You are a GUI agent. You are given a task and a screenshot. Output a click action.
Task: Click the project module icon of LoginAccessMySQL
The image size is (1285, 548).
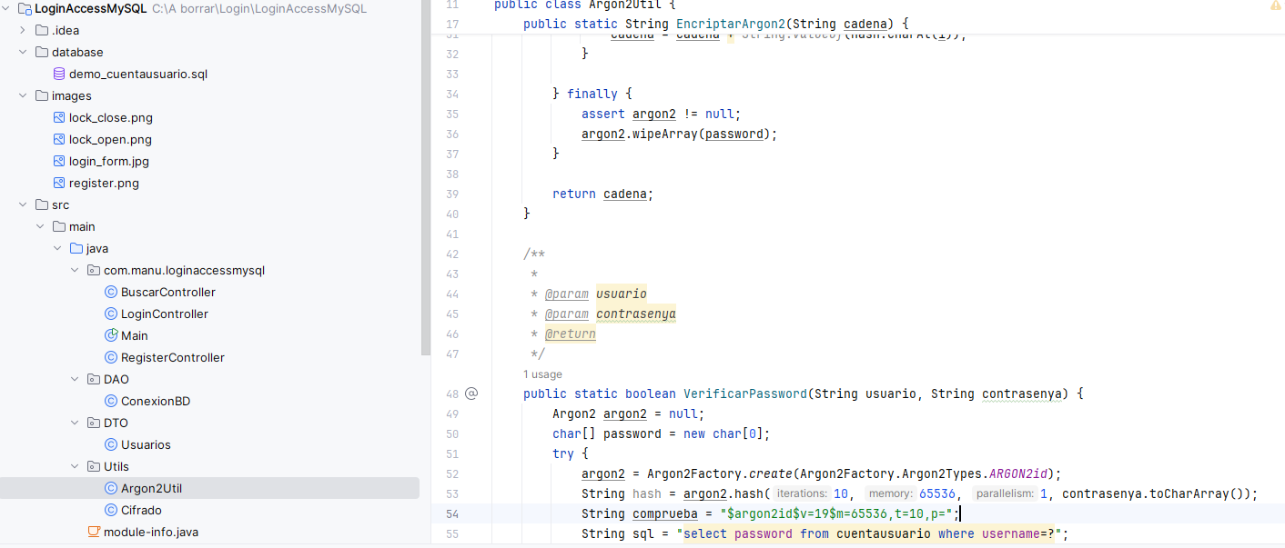point(25,8)
